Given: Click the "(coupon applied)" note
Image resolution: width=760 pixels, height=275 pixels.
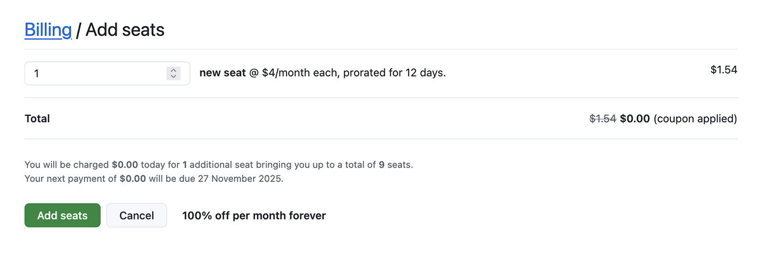Looking at the screenshot, I should pos(695,119).
